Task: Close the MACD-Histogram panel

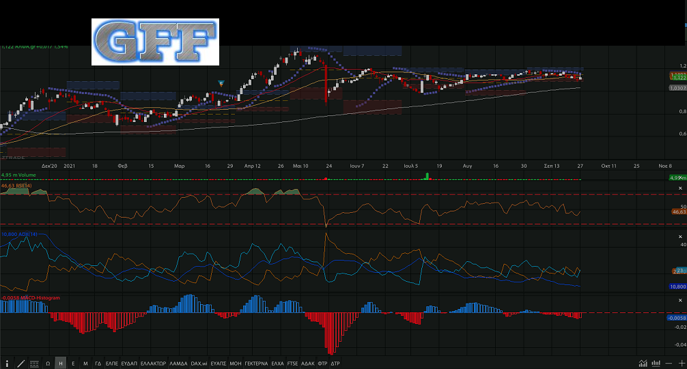Action: point(680,300)
